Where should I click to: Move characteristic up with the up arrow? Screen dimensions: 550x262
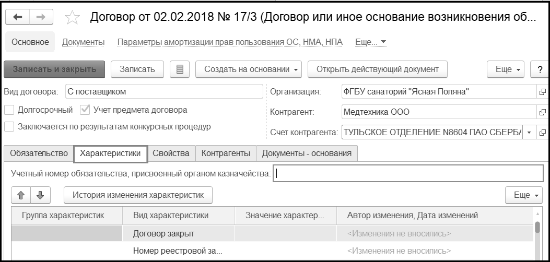click(x=21, y=195)
